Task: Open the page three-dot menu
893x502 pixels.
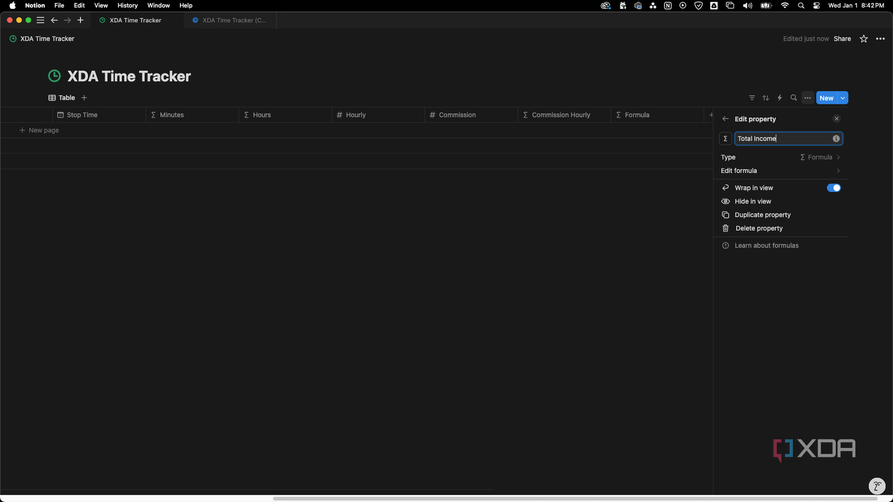Action: click(880, 39)
